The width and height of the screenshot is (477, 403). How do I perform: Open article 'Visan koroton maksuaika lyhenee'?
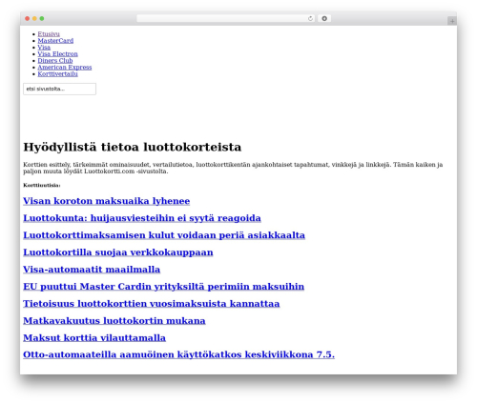[107, 201]
